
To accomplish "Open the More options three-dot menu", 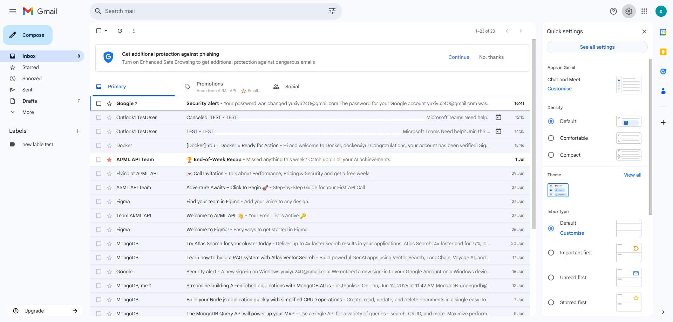I will [134, 31].
